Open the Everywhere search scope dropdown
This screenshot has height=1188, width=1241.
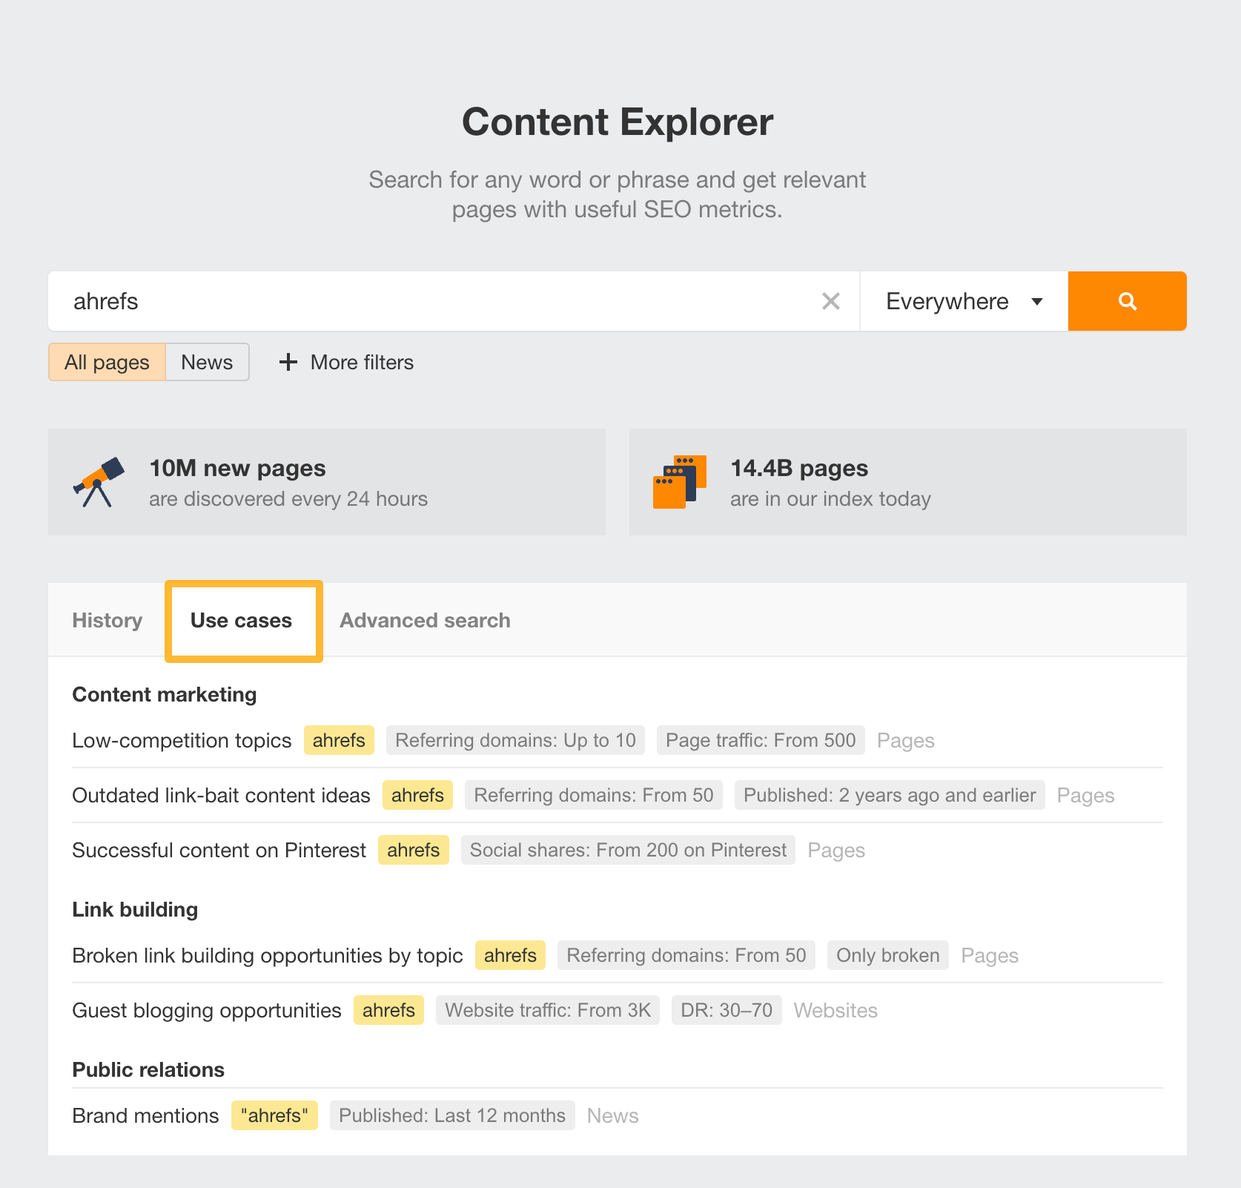tap(947, 301)
